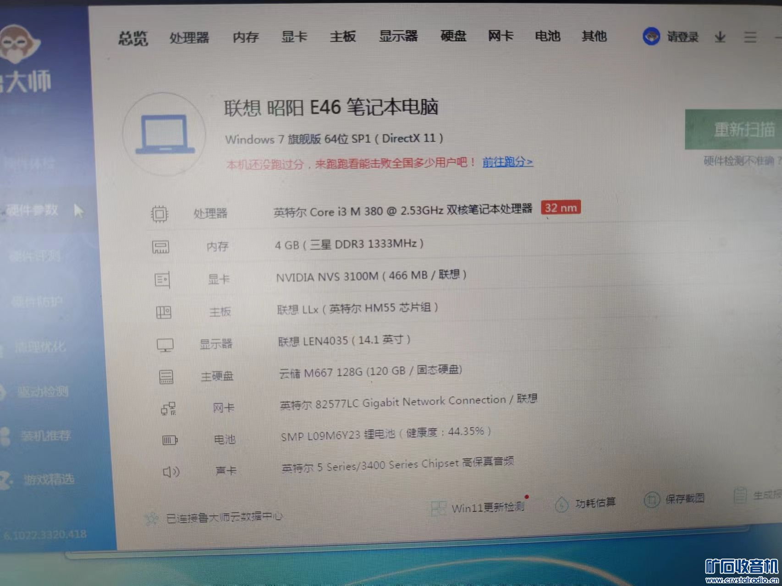Viewport: 782px width, 586px height.
Task: Open the 其他 tab
Action: coord(595,36)
